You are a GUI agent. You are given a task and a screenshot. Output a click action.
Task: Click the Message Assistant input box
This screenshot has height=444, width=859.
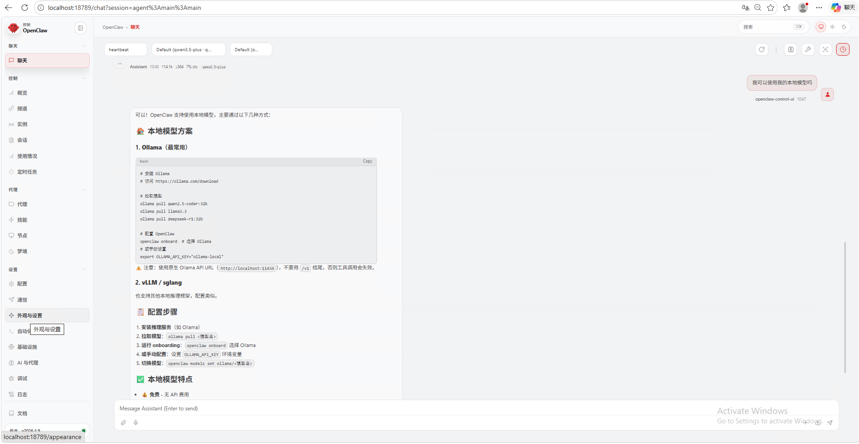click(x=476, y=409)
